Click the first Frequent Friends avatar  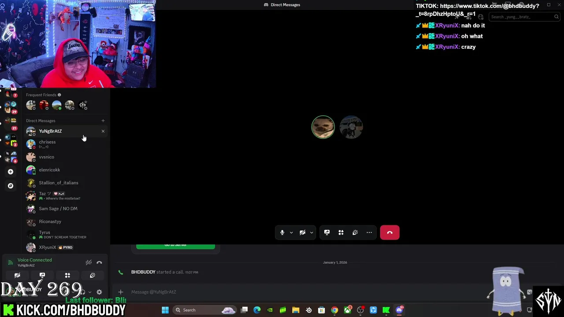(31, 105)
